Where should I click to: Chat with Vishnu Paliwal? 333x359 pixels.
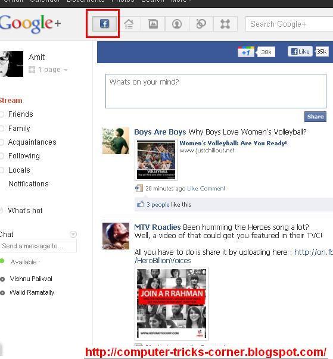point(31,279)
